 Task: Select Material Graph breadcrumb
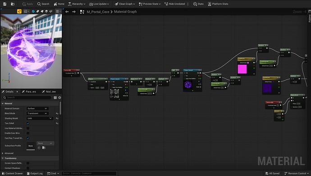click(125, 12)
